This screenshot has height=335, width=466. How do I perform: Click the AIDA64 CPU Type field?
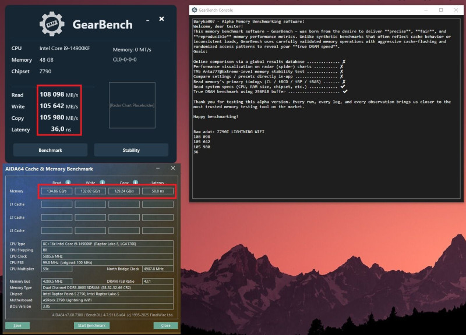[107, 244]
